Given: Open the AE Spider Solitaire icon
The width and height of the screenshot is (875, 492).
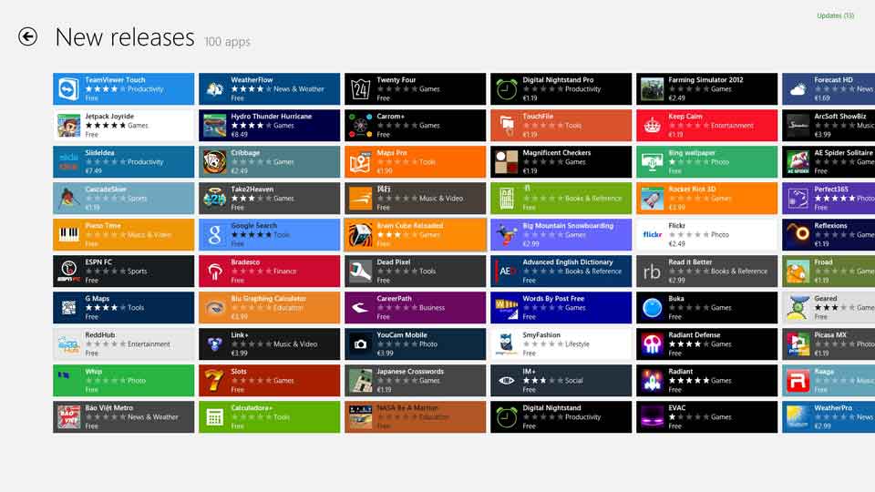Looking at the screenshot, I should point(798,162).
